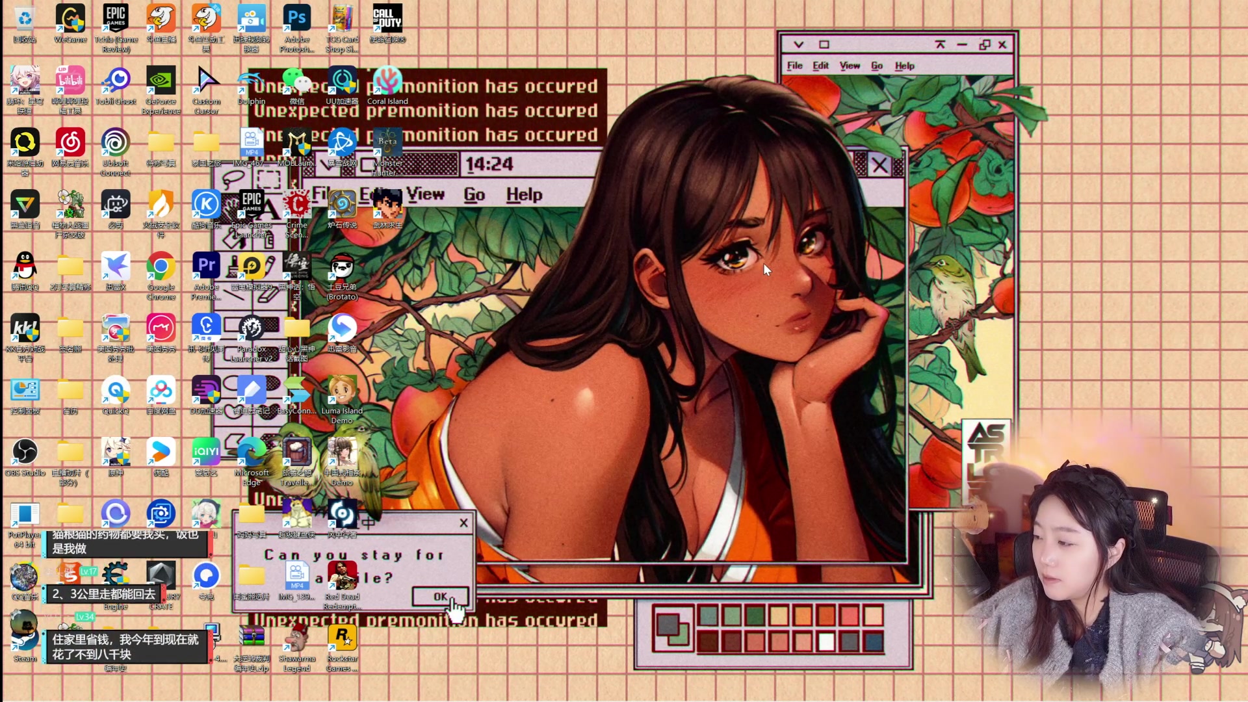The height and width of the screenshot is (702, 1248).
Task: Select the Luma Island Demo icon
Action: tap(342, 399)
